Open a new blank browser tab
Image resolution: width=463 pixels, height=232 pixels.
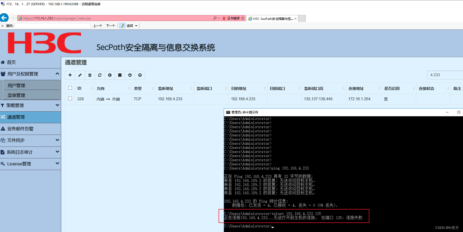click(302, 19)
